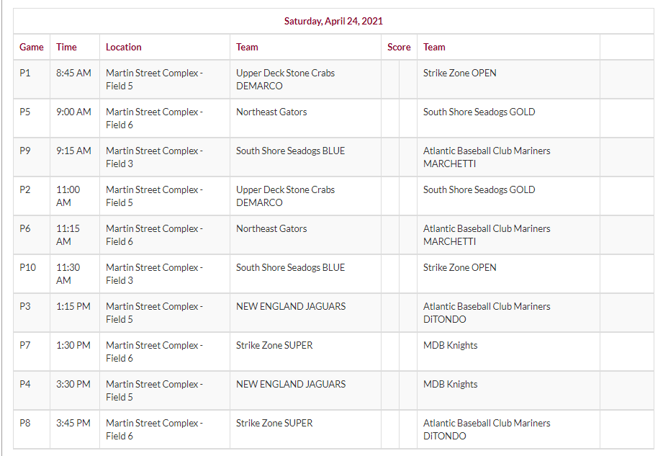Click Strike Zone SUPER in game P8

274,423
